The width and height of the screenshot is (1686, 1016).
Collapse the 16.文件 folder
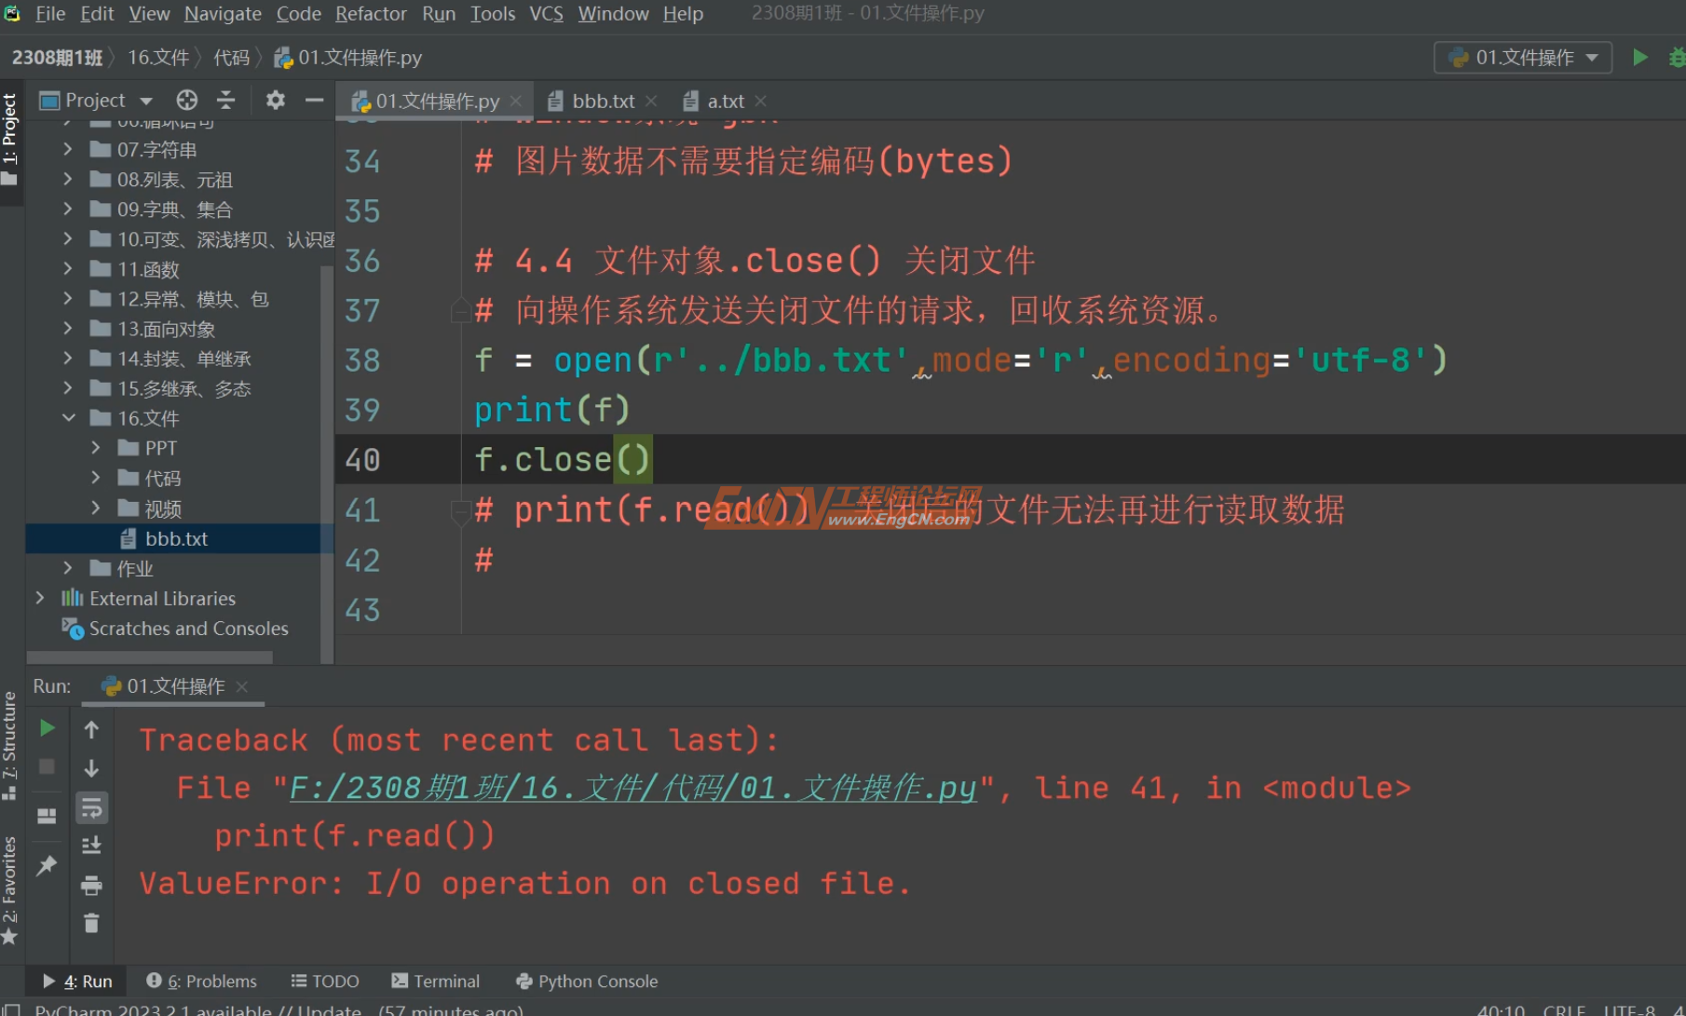click(x=67, y=418)
